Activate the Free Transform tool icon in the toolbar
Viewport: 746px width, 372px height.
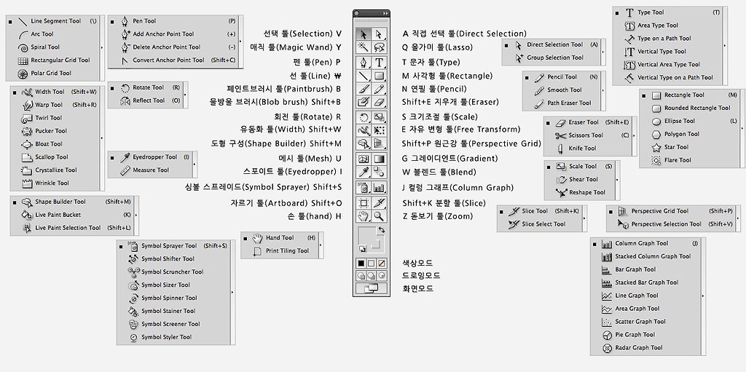[x=379, y=130]
